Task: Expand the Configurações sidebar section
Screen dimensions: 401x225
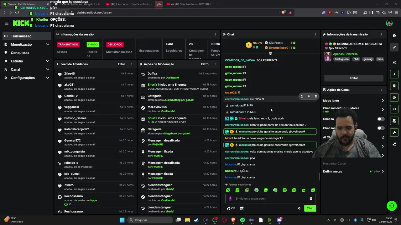Action: (x=48, y=78)
